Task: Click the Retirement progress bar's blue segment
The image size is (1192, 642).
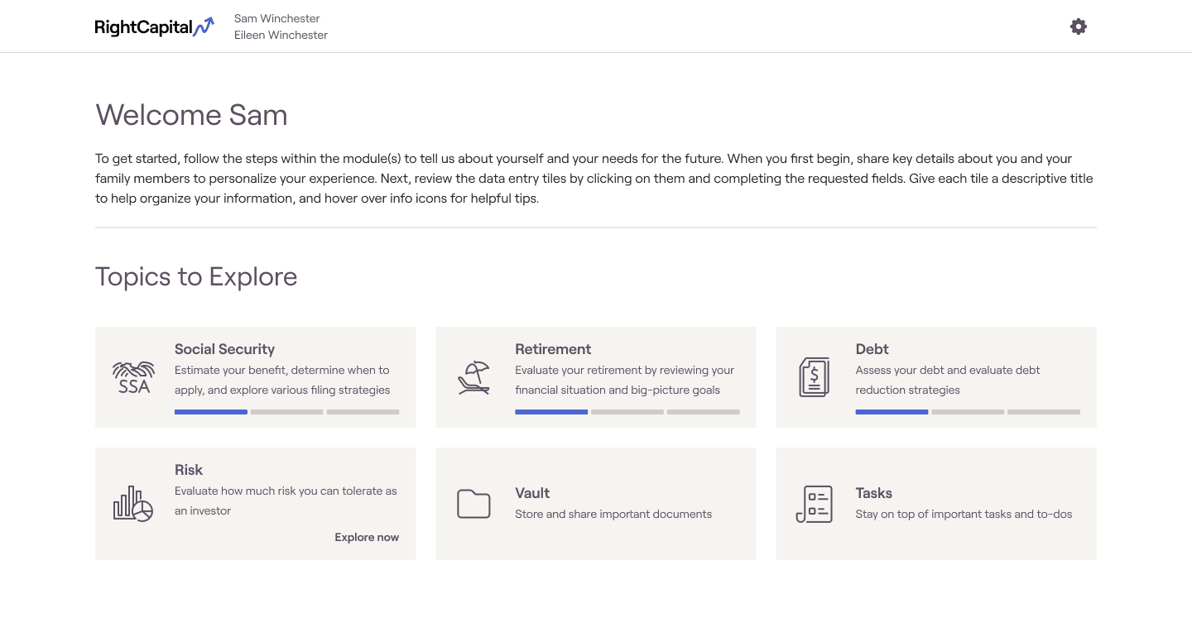Action: coord(551,412)
